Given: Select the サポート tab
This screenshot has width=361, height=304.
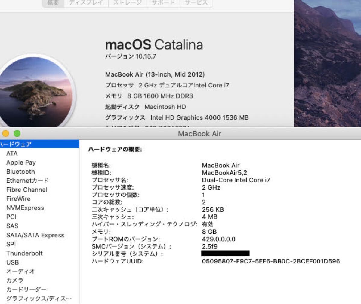Looking at the screenshot, I should point(163,3).
